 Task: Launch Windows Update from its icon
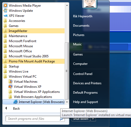[x=5, y=10]
